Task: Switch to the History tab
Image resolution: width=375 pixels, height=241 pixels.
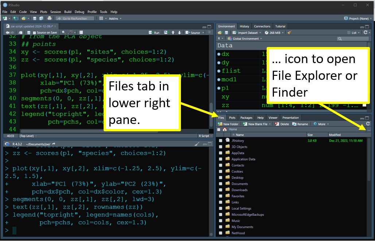Action: (x=244, y=26)
